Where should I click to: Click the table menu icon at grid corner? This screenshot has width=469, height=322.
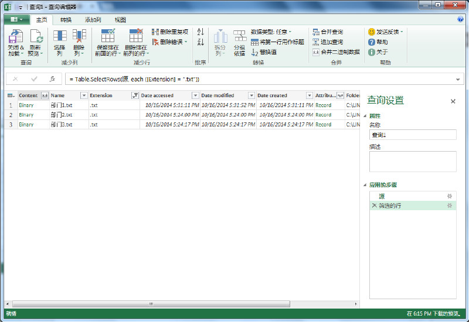[x=11, y=95]
